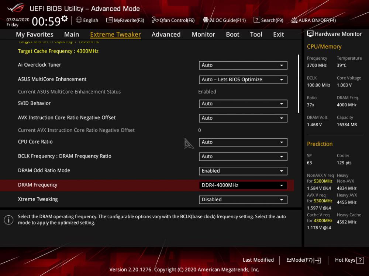369x276 pixels.
Task: Go to the Boot tab
Action: click(x=232, y=35)
